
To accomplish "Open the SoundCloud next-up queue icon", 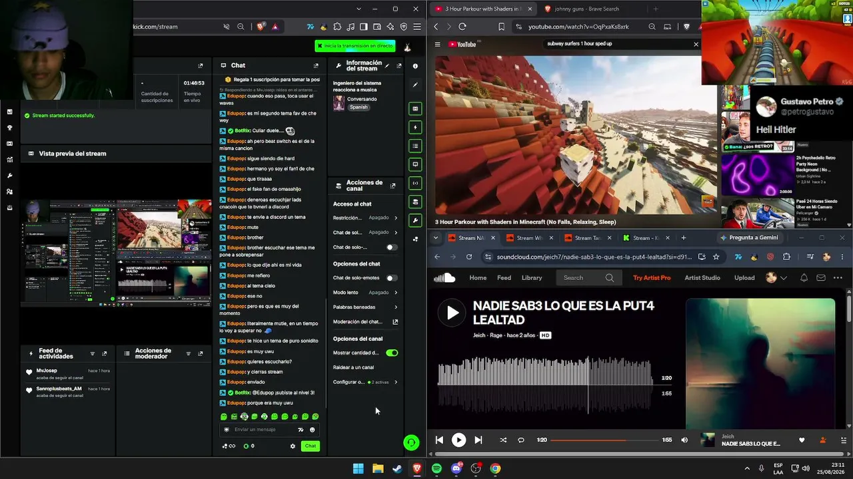I will (x=844, y=440).
